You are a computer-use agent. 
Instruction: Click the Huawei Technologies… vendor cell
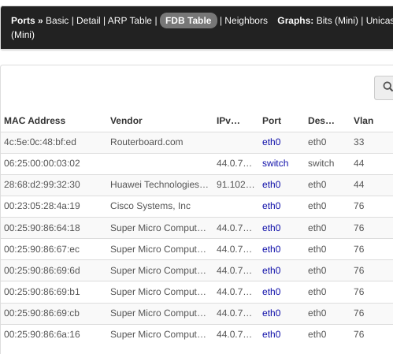(159, 184)
